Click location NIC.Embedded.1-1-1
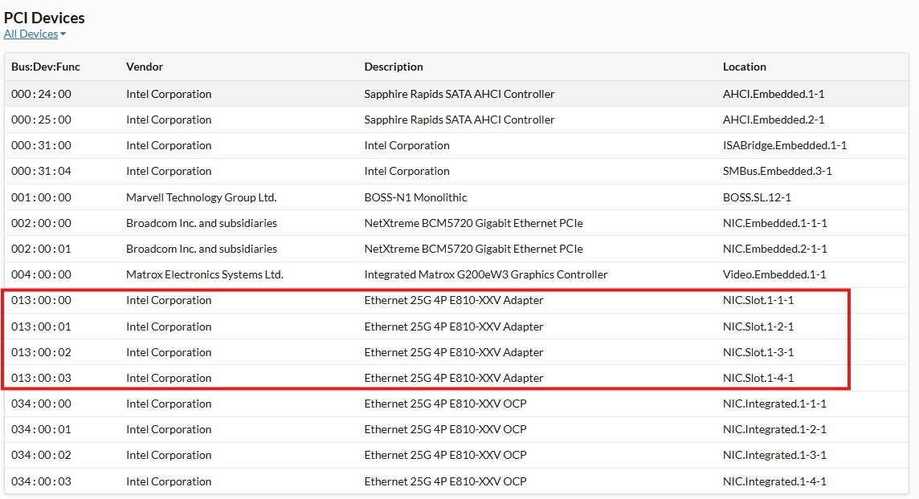The image size is (919, 499). [775, 224]
